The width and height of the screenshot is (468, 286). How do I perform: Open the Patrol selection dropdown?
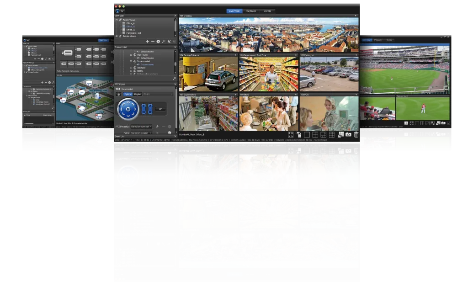pyautogui.click(x=142, y=133)
